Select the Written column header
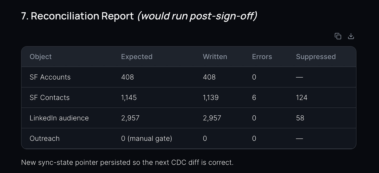 tap(215, 57)
